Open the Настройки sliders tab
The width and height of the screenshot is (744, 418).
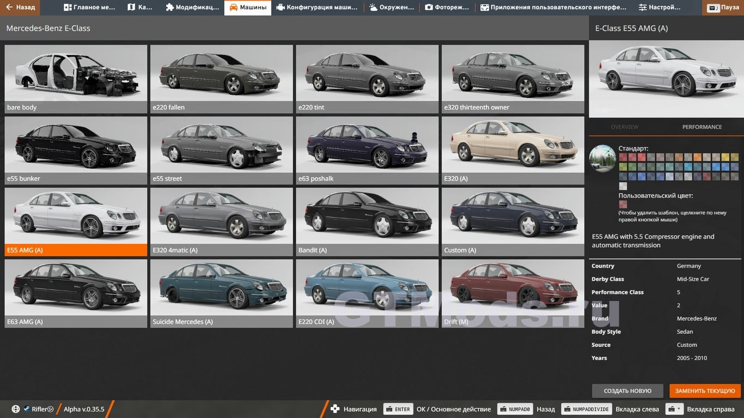tap(660, 8)
